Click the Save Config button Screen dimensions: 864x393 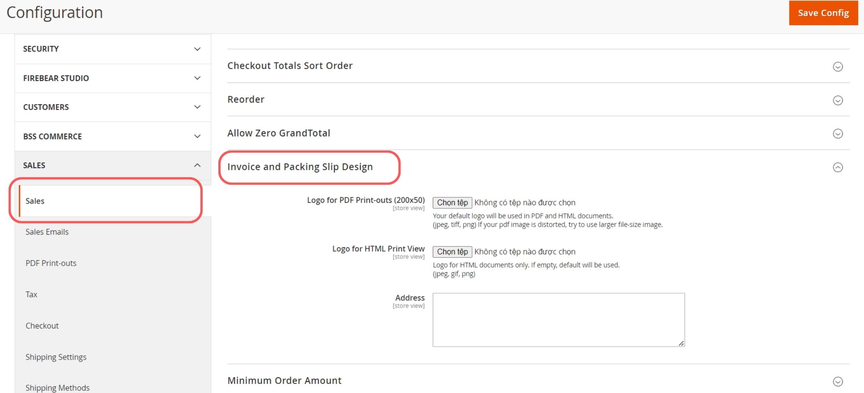(x=823, y=13)
